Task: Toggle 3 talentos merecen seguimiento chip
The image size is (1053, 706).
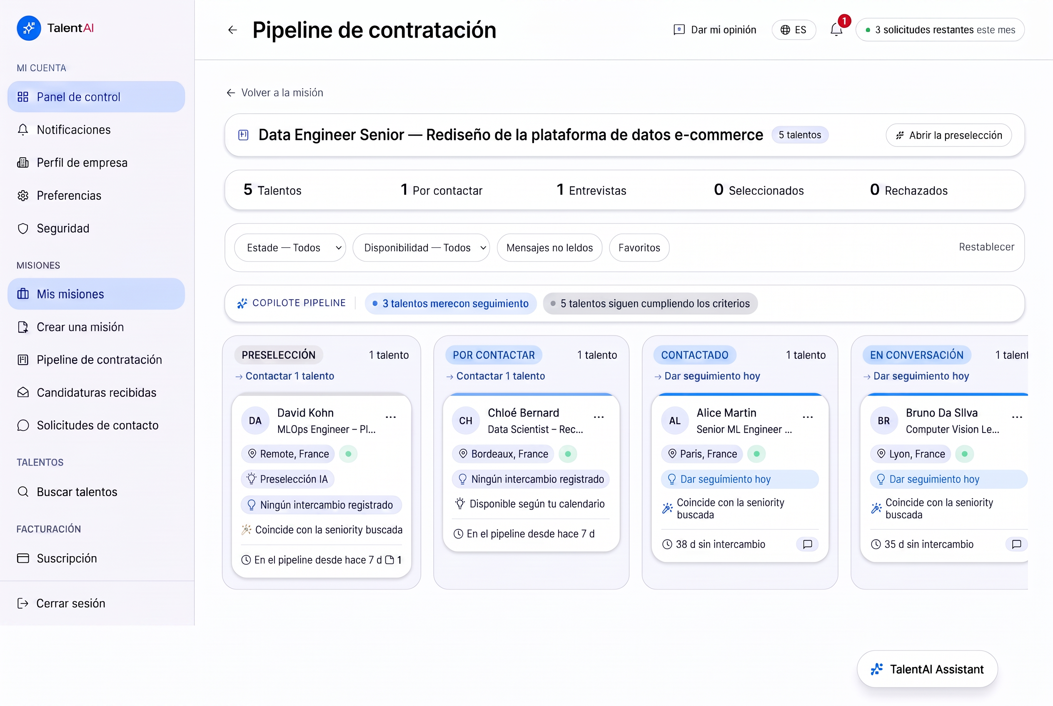Action: click(x=450, y=303)
